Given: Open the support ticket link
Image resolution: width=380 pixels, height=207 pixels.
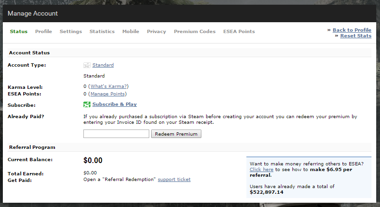Looking at the screenshot, I should (x=174, y=180).
